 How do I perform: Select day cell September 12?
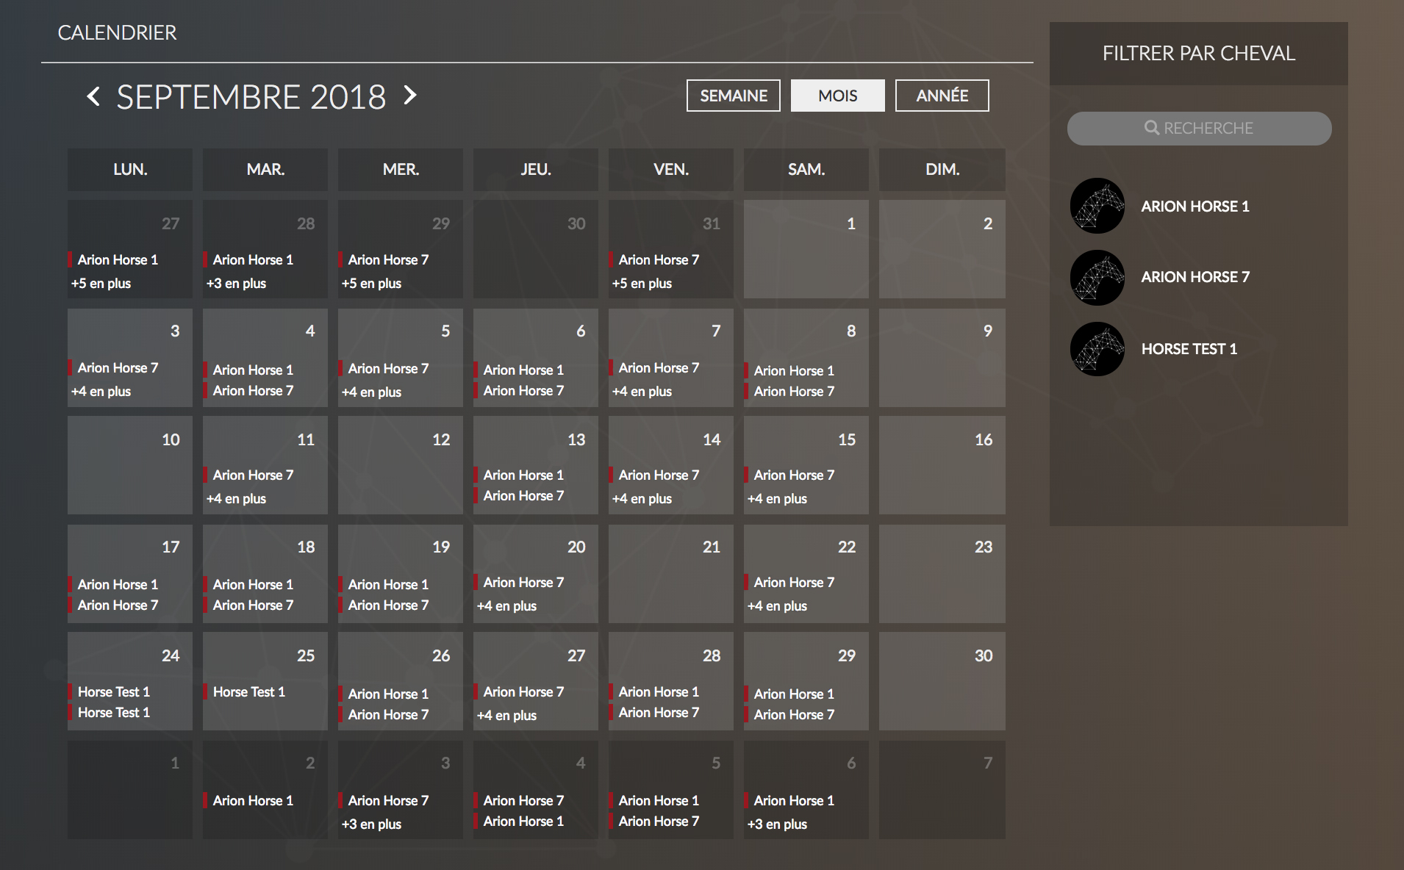pyautogui.click(x=401, y=465)
